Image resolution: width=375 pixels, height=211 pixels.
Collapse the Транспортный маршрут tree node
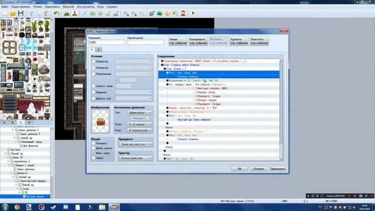tap(15, 181)
